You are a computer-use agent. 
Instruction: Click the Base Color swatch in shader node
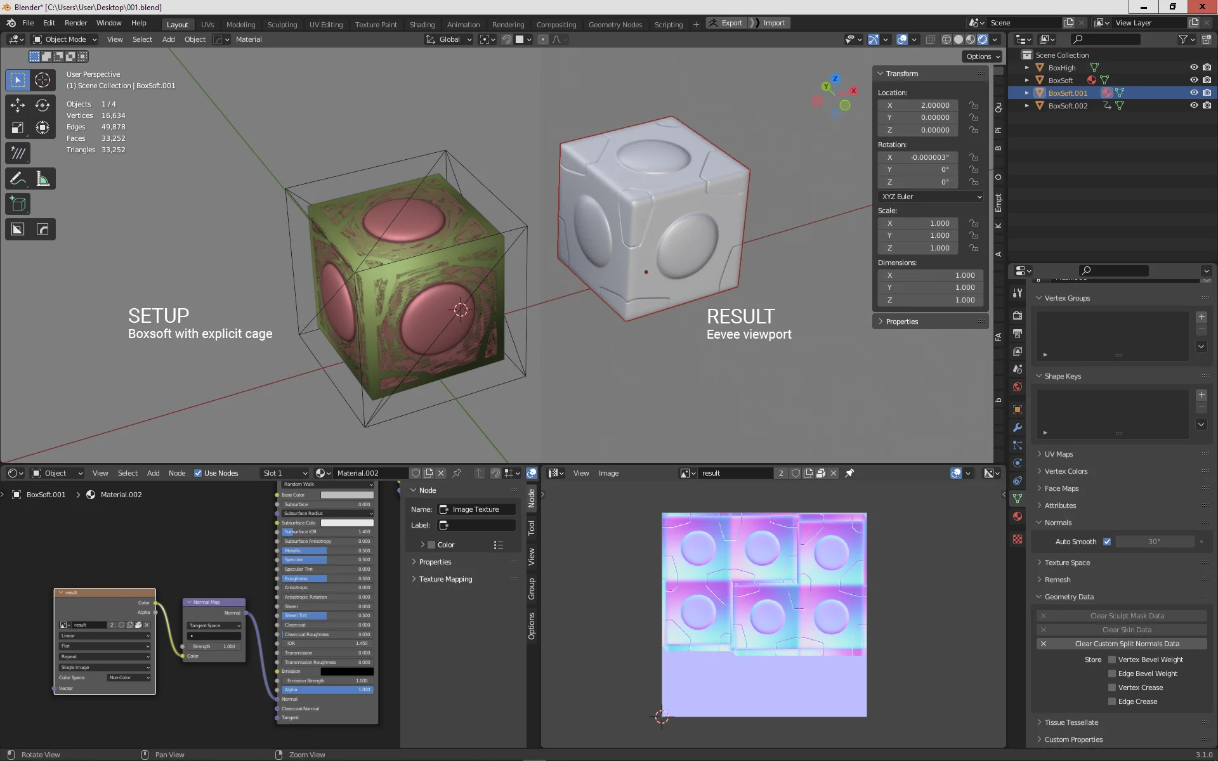pos(347,495)
